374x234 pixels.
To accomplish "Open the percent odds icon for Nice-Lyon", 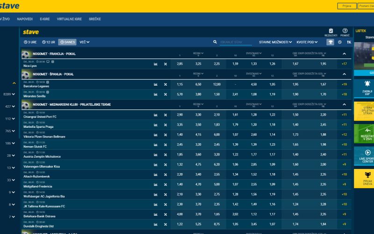I will click(x=165, y=64).
